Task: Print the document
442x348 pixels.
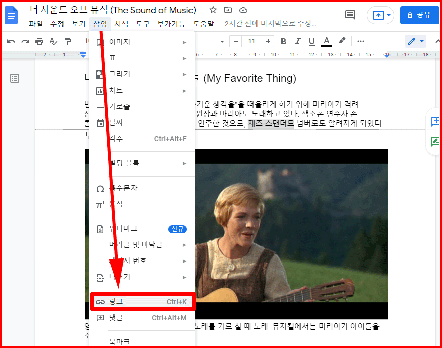Action: pos(39,41)
